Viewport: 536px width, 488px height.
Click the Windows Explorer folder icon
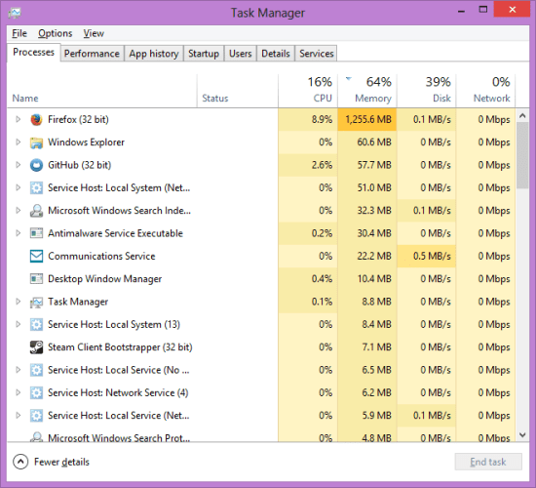click(36, 142)
